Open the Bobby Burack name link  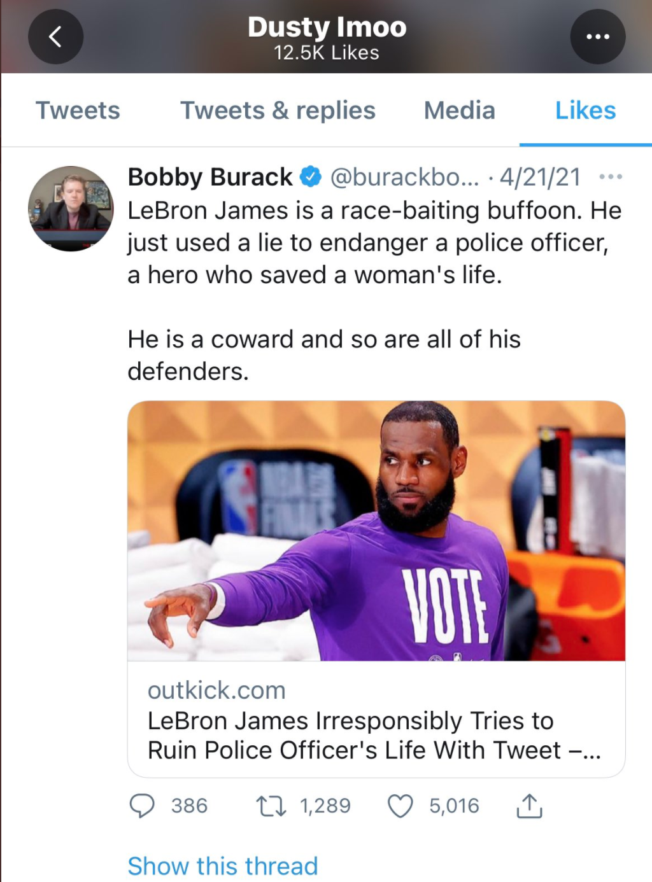pyautogui.click(x=210, y=177)
